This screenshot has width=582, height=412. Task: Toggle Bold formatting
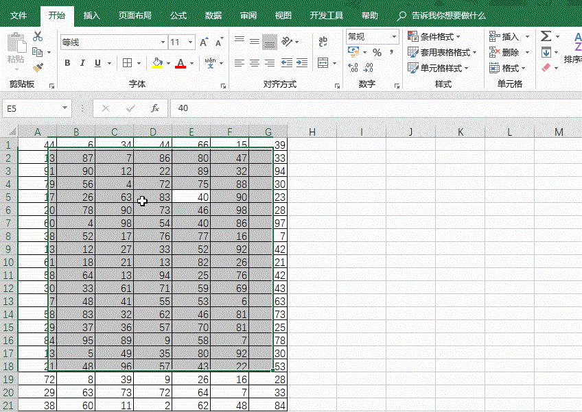(67, 63)
